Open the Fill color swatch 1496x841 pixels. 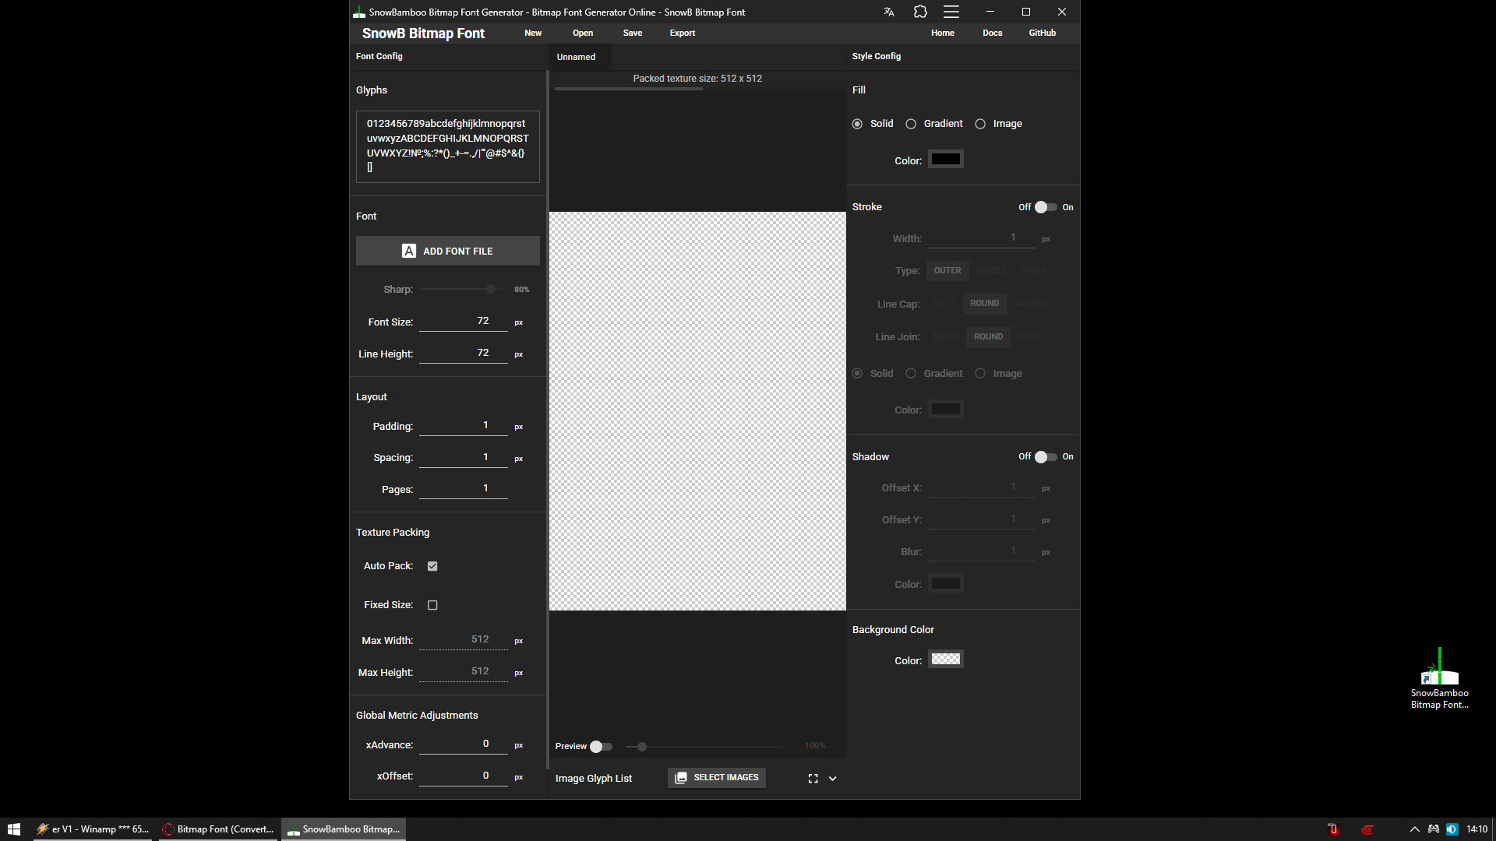pos(946,160)
